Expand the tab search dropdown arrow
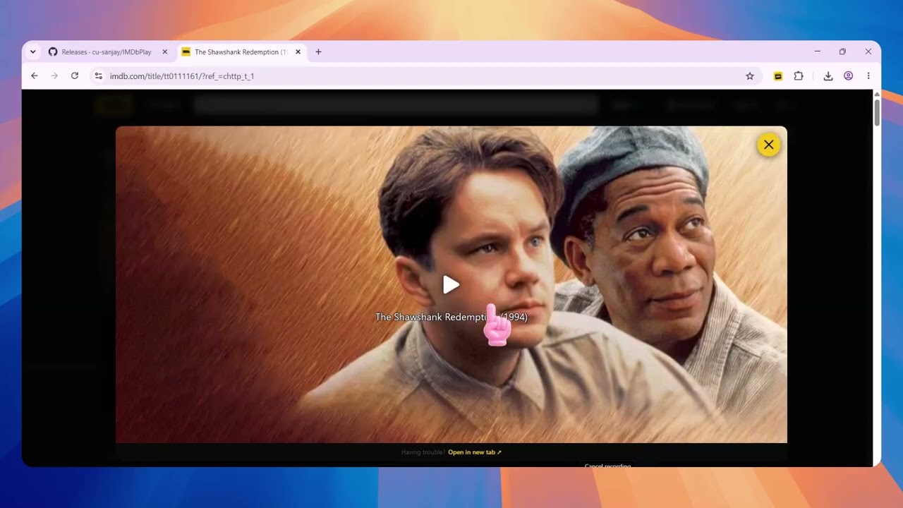 click(x=32, y=52)
